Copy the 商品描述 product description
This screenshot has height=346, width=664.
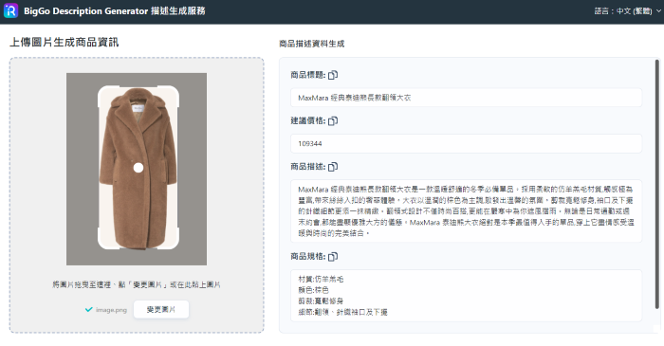(333, 167)
